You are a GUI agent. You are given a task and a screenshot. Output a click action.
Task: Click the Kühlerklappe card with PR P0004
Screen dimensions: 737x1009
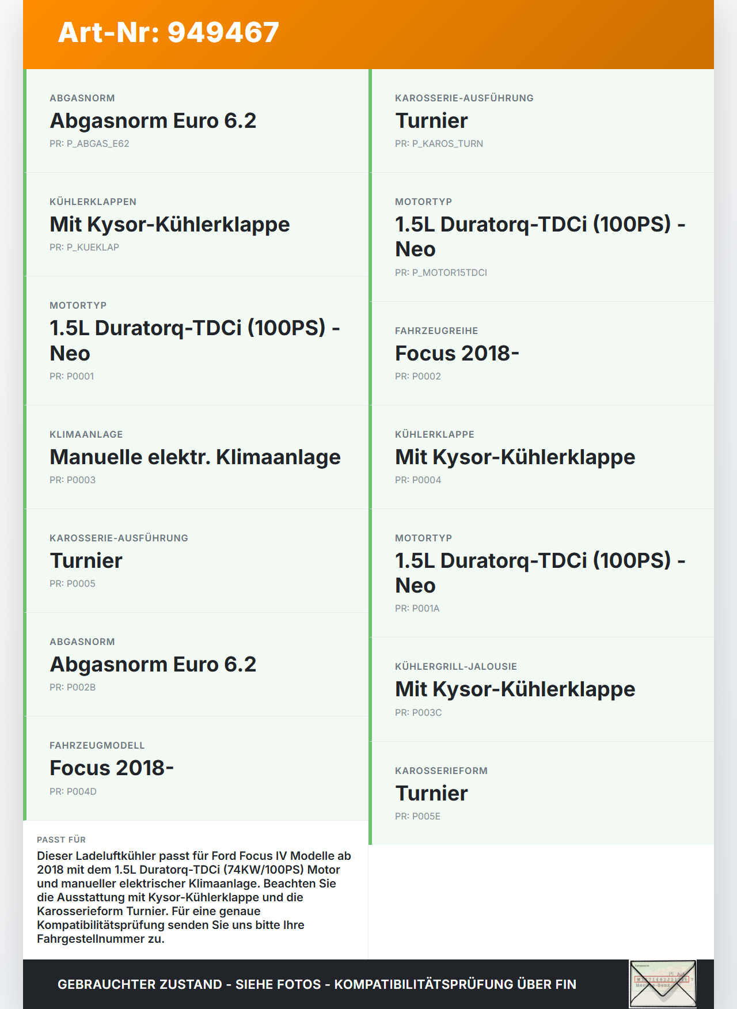tap(542, 457)
